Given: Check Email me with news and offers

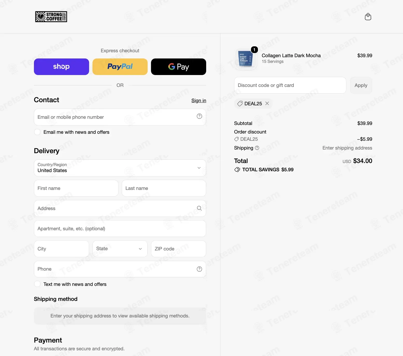Looking at the screenshot, I should pyautogui.click(x=37, y=132).
